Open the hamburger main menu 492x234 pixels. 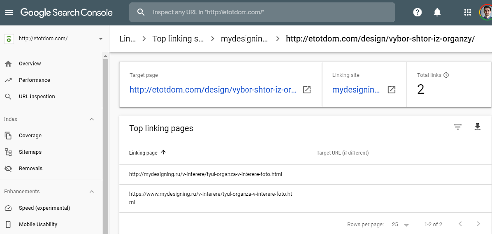coord(9,12)
